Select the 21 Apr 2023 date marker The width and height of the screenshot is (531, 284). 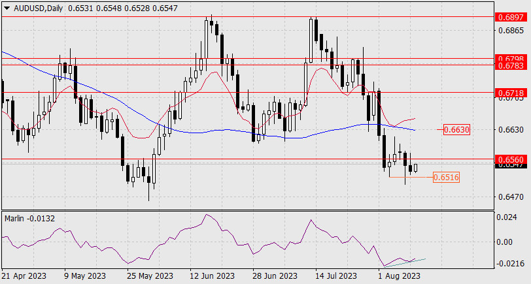pos(23,276)
